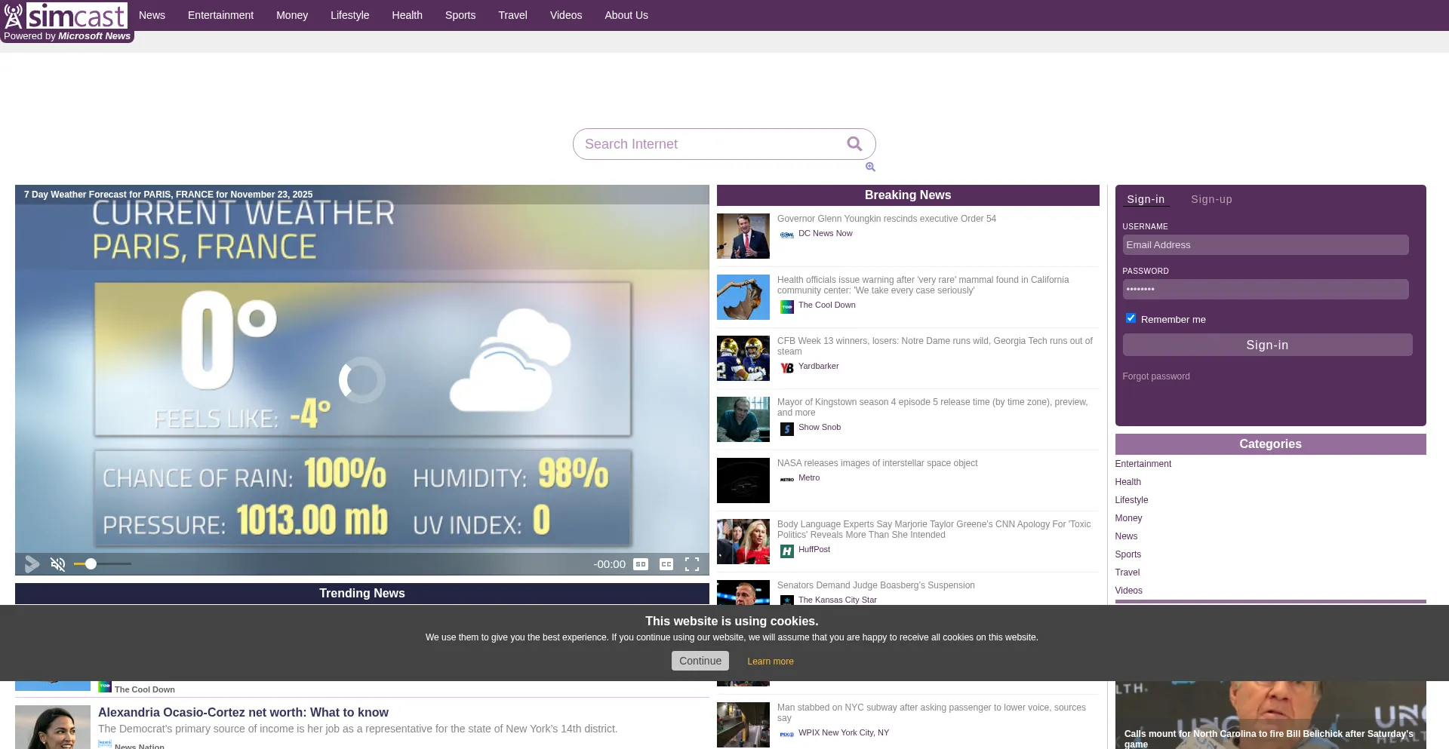Open the cookie Learn more link
The image size is (1449, 749).
point(770,662)
